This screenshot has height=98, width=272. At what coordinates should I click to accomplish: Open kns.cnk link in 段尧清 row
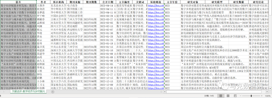point(156,9)
